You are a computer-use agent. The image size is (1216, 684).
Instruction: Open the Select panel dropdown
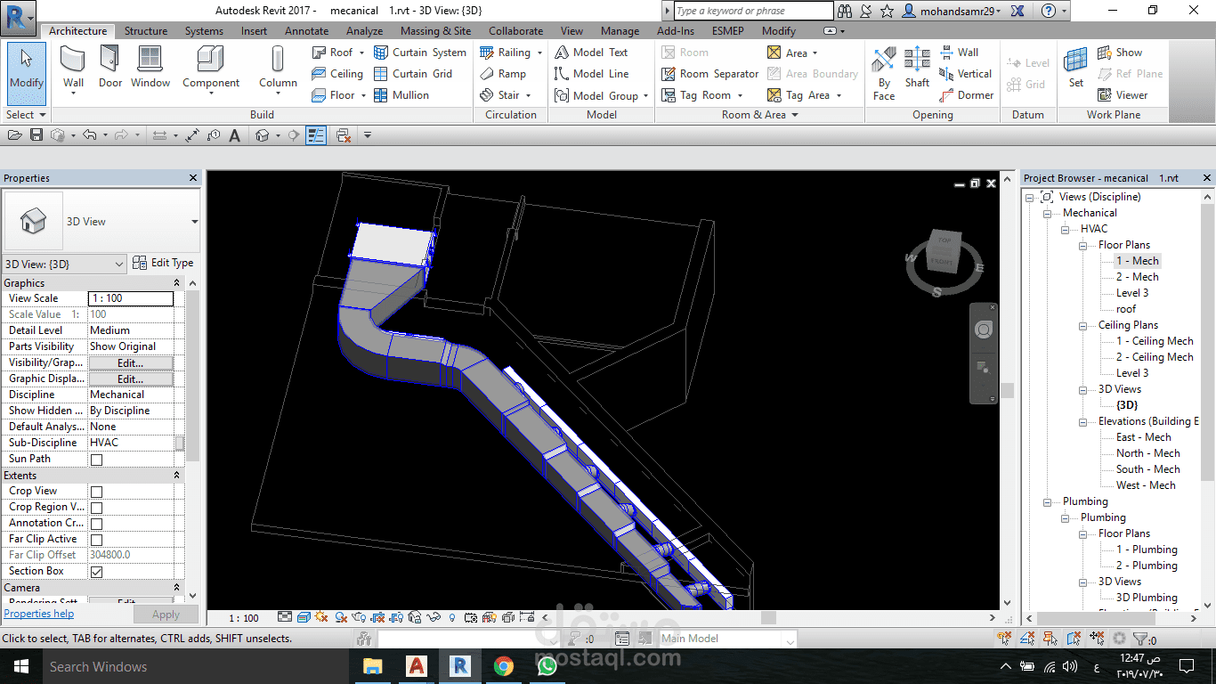pos(25,115)
